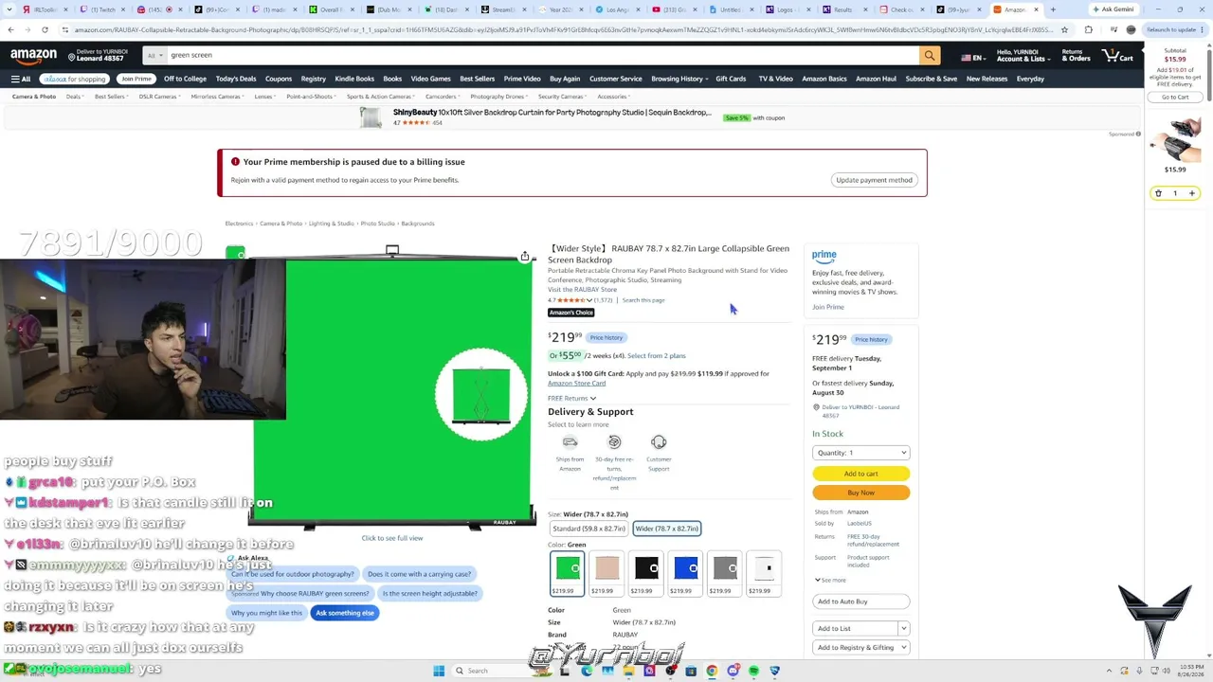The height and width of the screenshot is (682, 1213).
Task: Click the Go to Cart button in sidebar
Action: tap(1175, 98)
